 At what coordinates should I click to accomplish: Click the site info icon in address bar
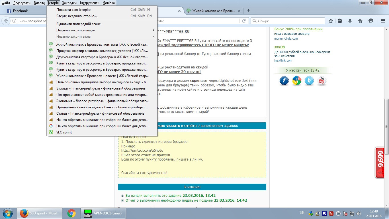(x=14, y=21)
